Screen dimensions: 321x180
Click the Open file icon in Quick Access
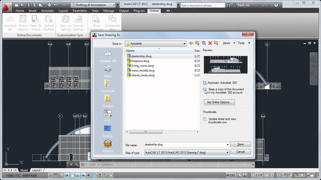point(22,5)
